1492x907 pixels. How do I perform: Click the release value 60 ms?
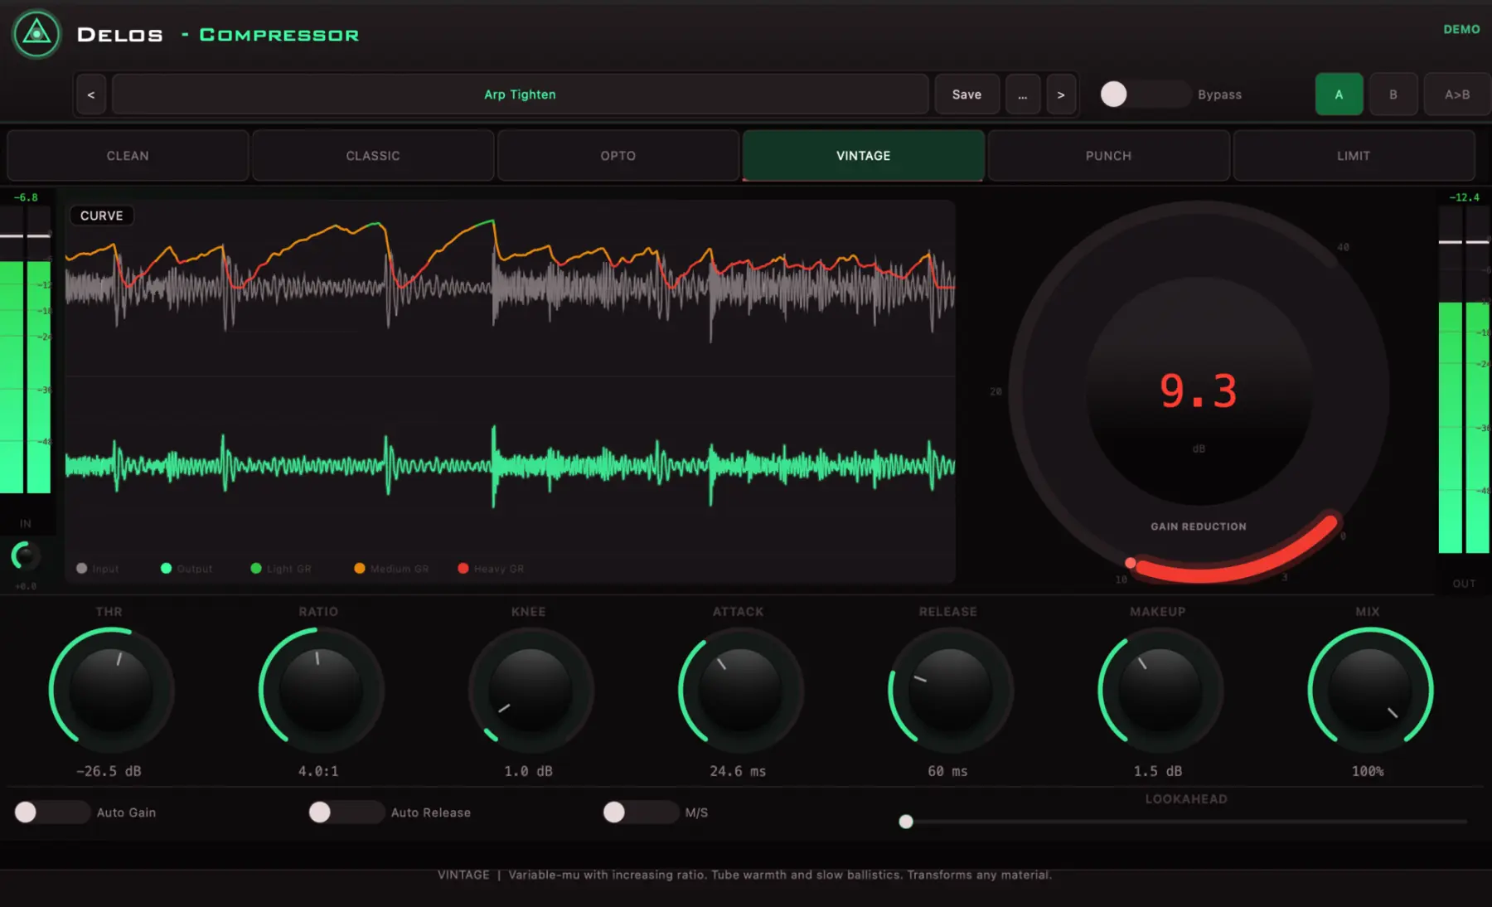point(947,771)
